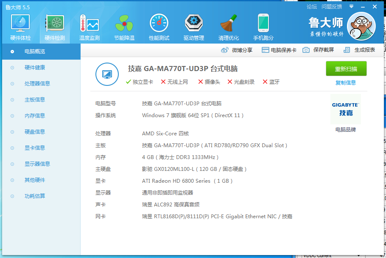Click 微博分享 share text
Screen dimensions: 386x258
242,50
